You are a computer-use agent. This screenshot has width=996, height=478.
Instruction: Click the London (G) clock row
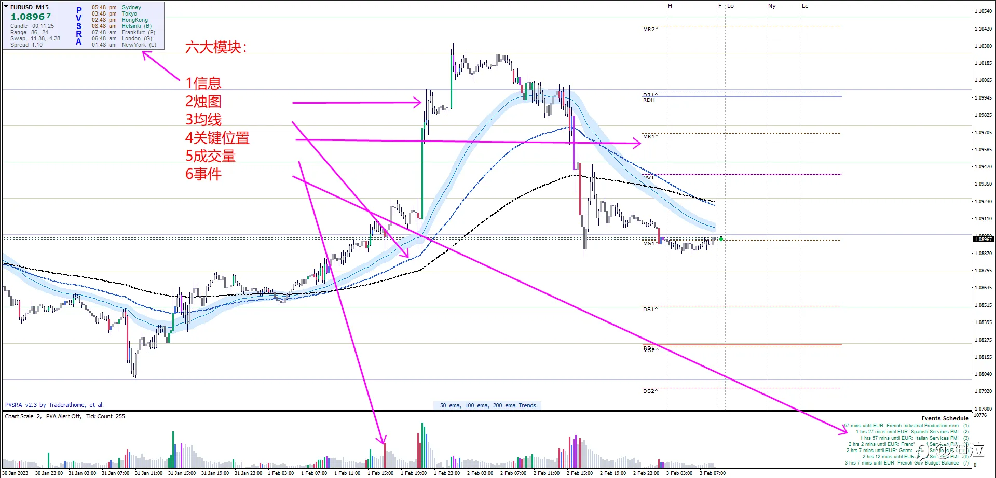(122, 38)
